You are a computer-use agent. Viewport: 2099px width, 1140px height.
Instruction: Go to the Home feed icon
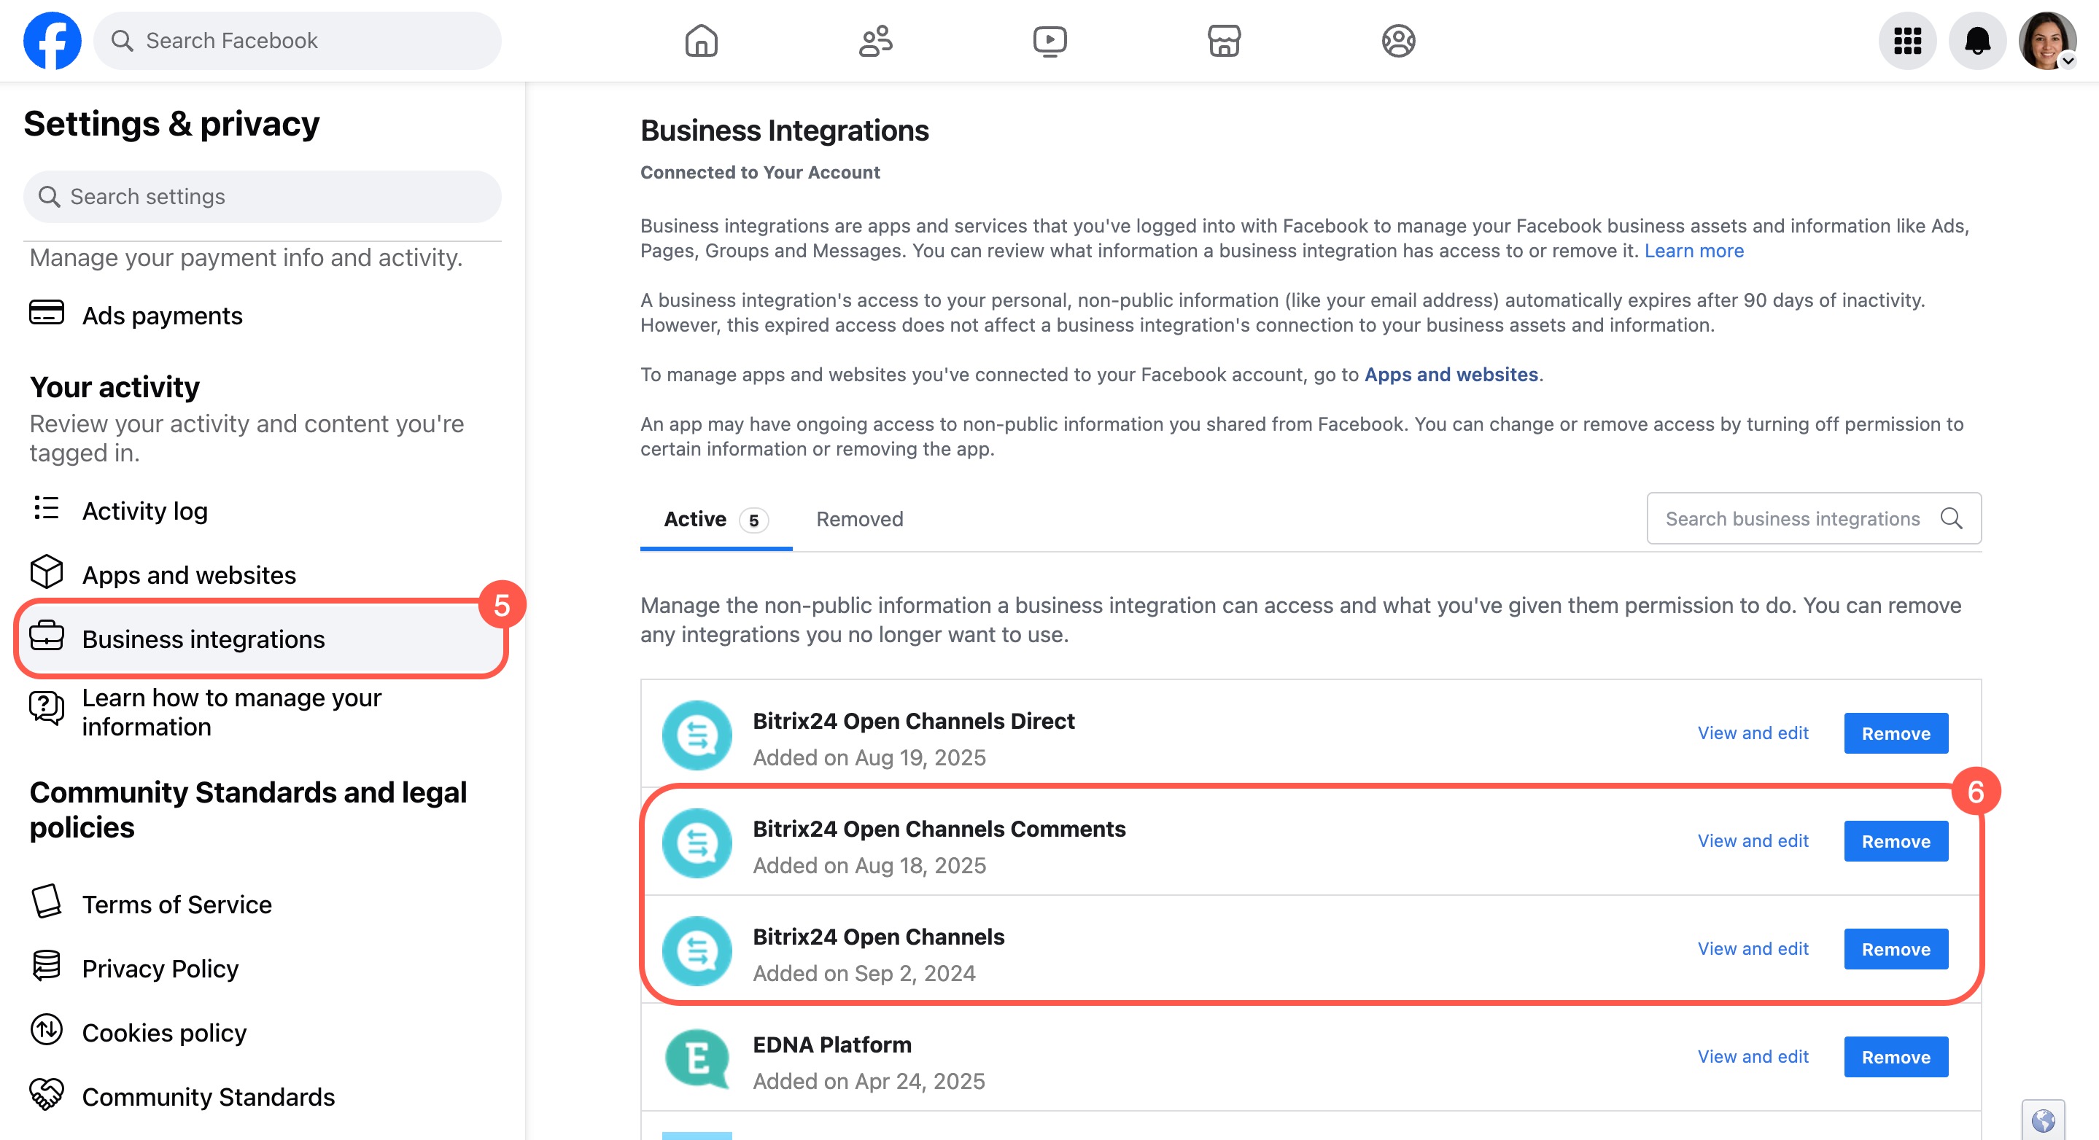pos(701,41)
